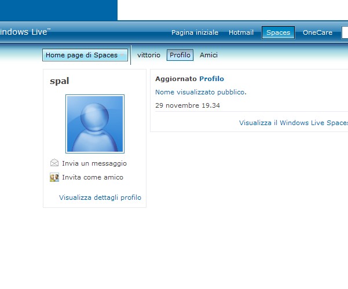Select the Spaces tab in the header
The height and width of the screenshot is (289, 348).
[x=278, y=32]
